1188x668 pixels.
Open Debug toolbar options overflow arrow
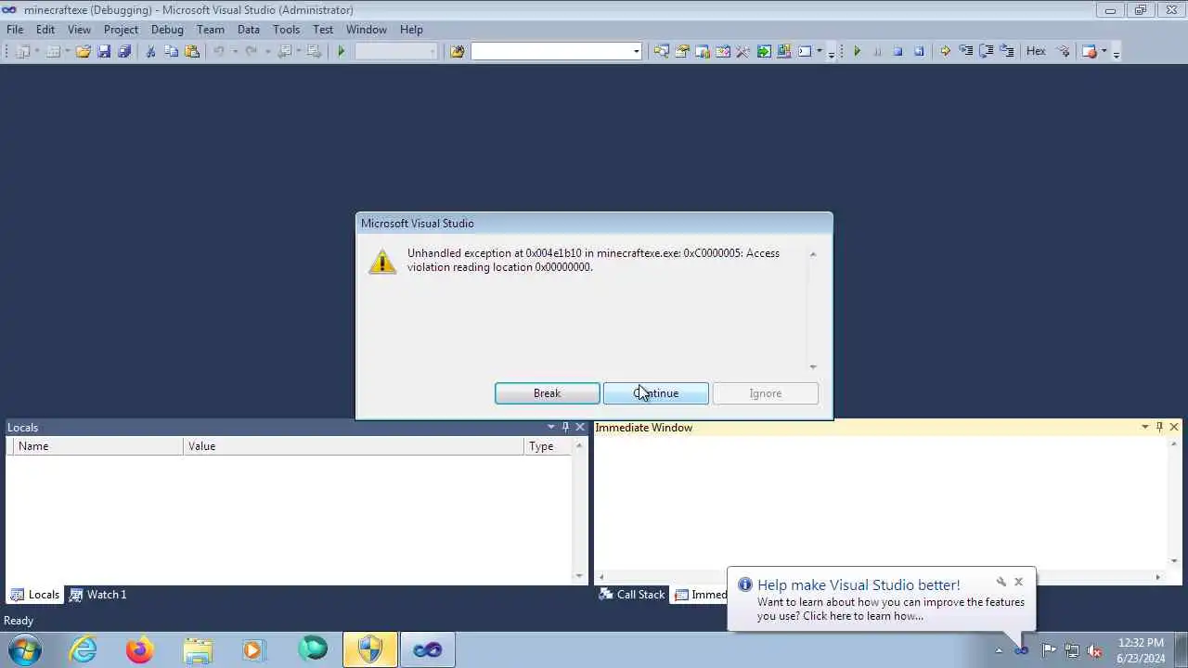tap(1117, 53)
